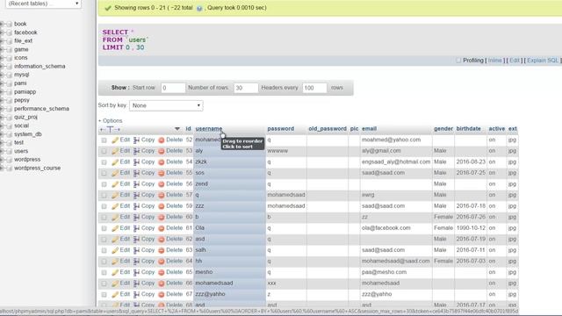Viewport: 562px width, 316px height.
Task: Click the red Delete icon for row 57
Action: (162, 195)
